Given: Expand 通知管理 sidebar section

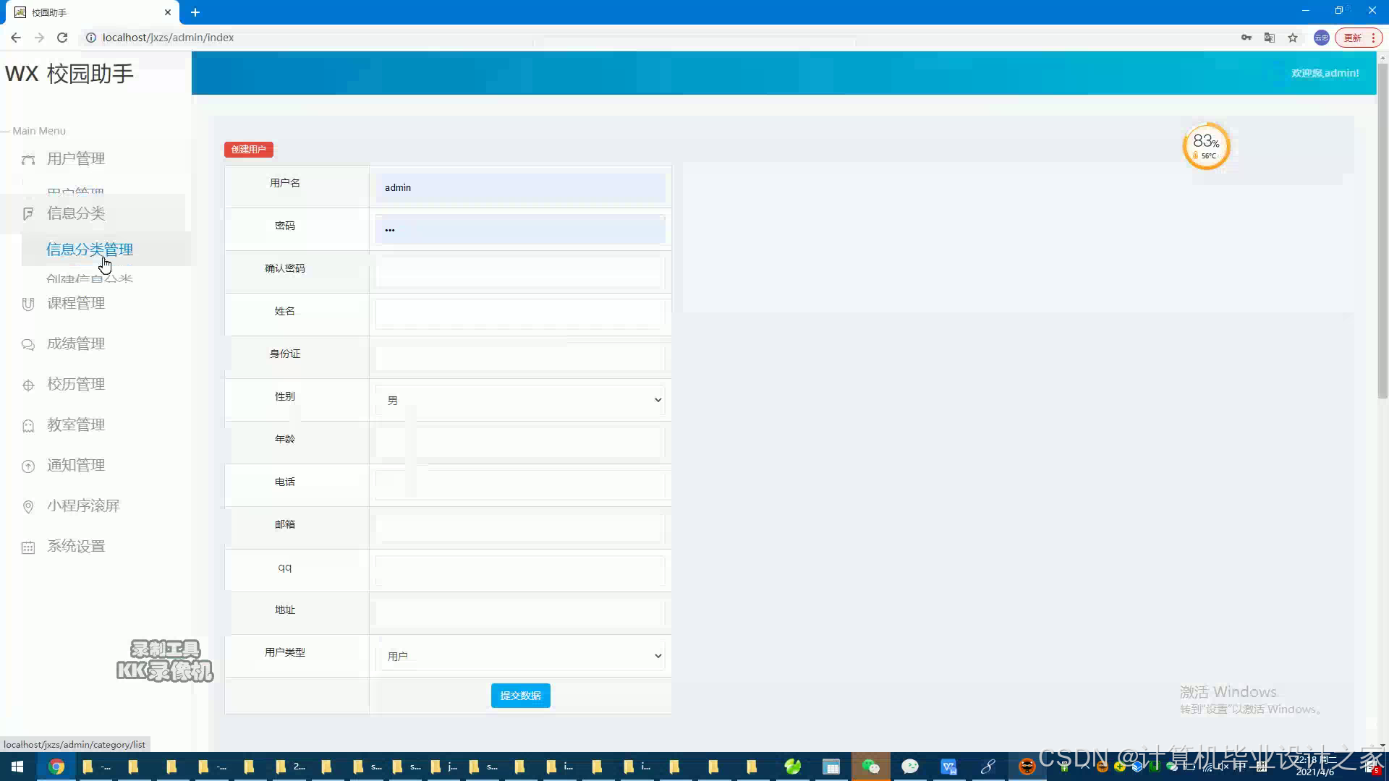Looking at the screenshot, I should click(x=76, y=465).
